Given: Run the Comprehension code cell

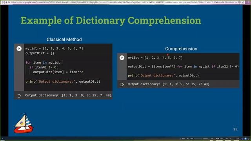Looking at the screenshot, I should pos(122,58).
